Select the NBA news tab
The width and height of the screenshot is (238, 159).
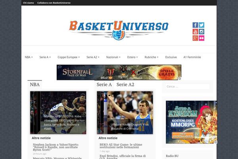[x=35, y=84]
